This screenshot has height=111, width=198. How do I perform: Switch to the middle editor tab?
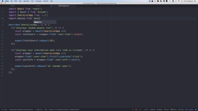tap(38, 6)
